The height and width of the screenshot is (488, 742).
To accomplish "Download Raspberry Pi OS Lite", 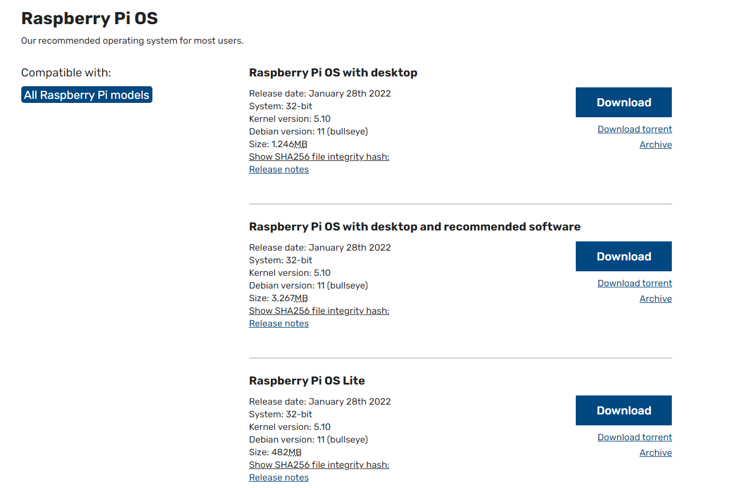I will [624, 410].
